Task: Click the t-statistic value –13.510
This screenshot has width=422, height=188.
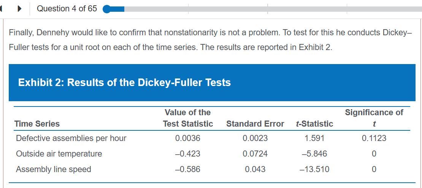Action: tap(314, 169)
